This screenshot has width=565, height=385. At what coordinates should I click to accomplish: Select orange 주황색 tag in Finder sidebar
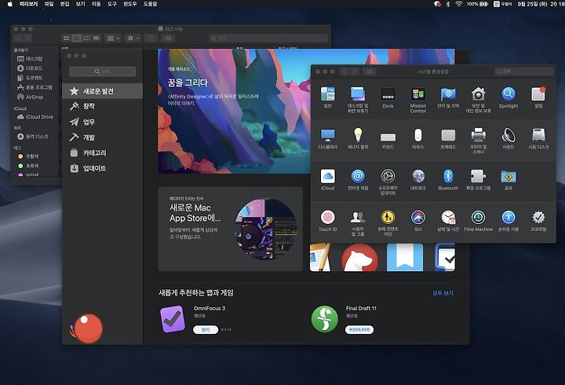27,156
